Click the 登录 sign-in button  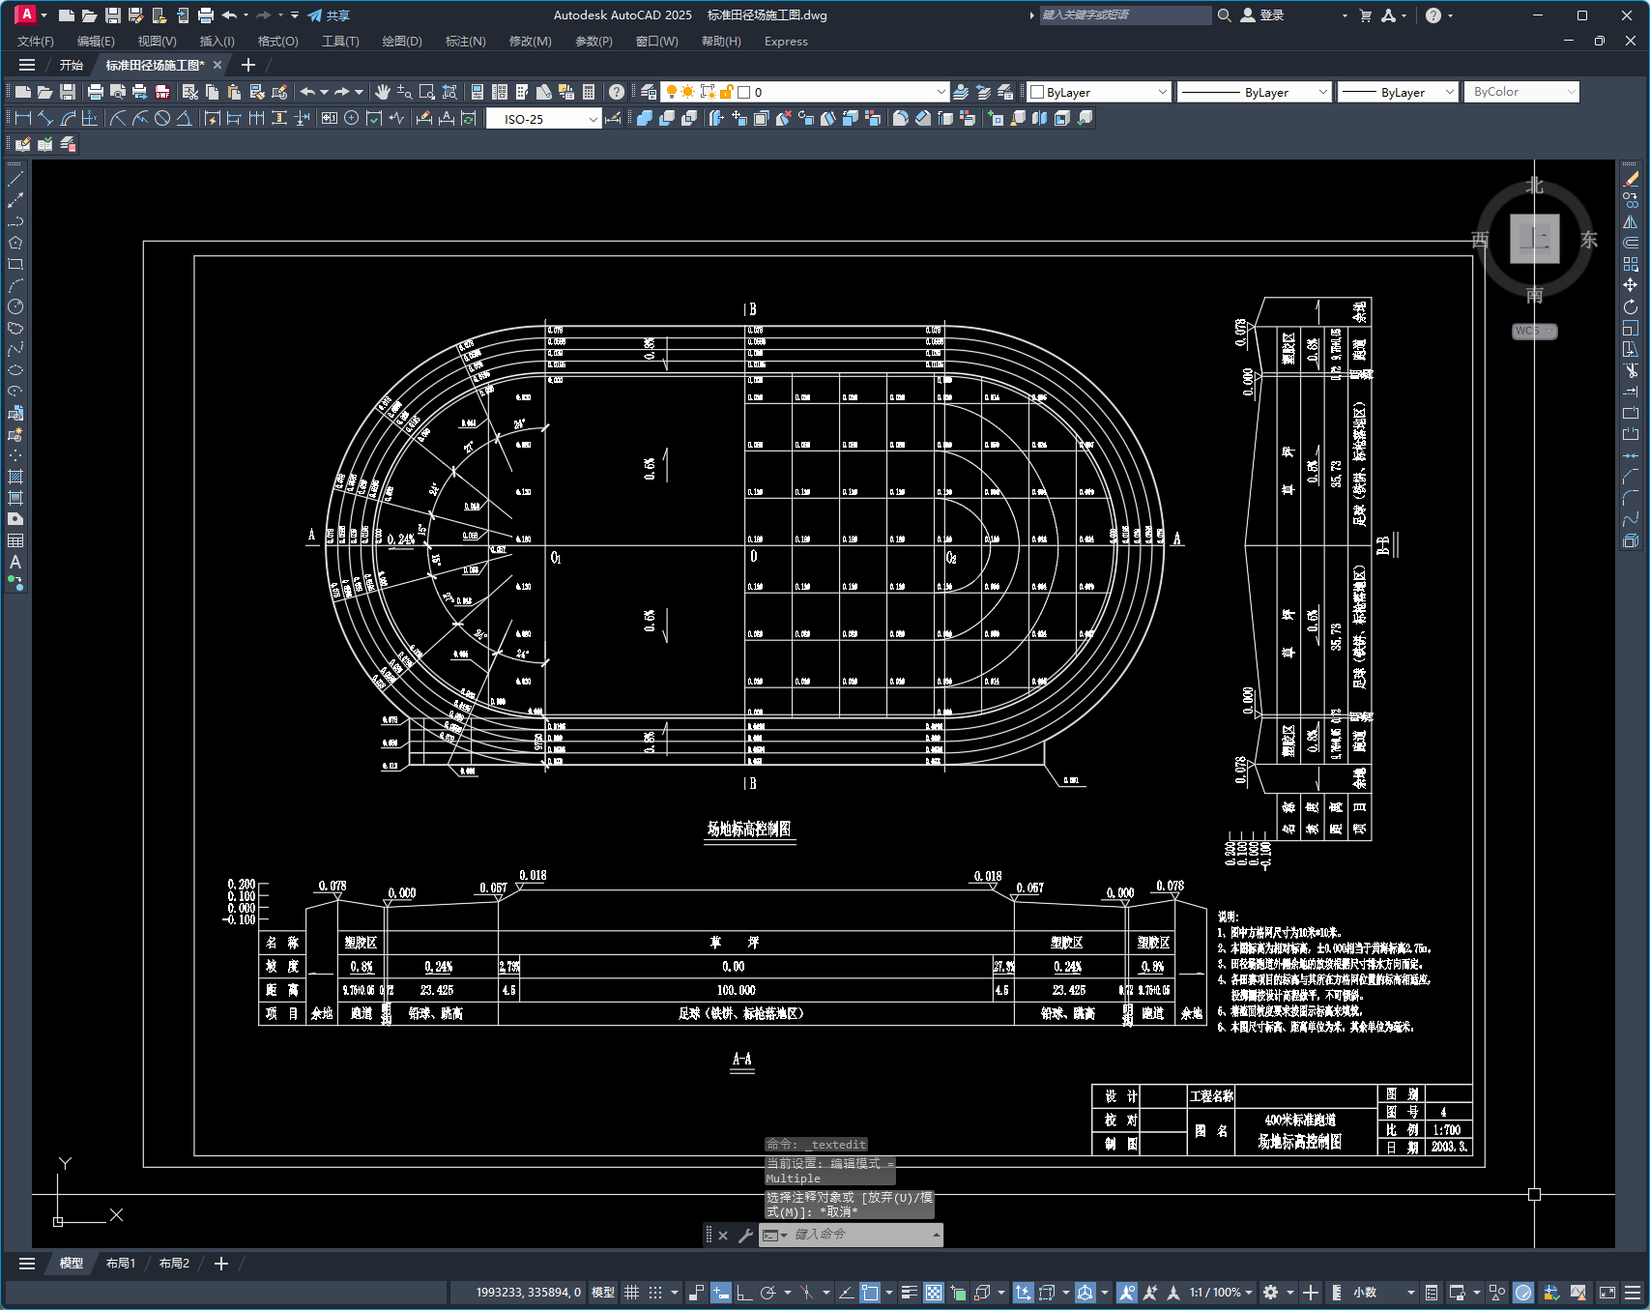click(1262, 15)
